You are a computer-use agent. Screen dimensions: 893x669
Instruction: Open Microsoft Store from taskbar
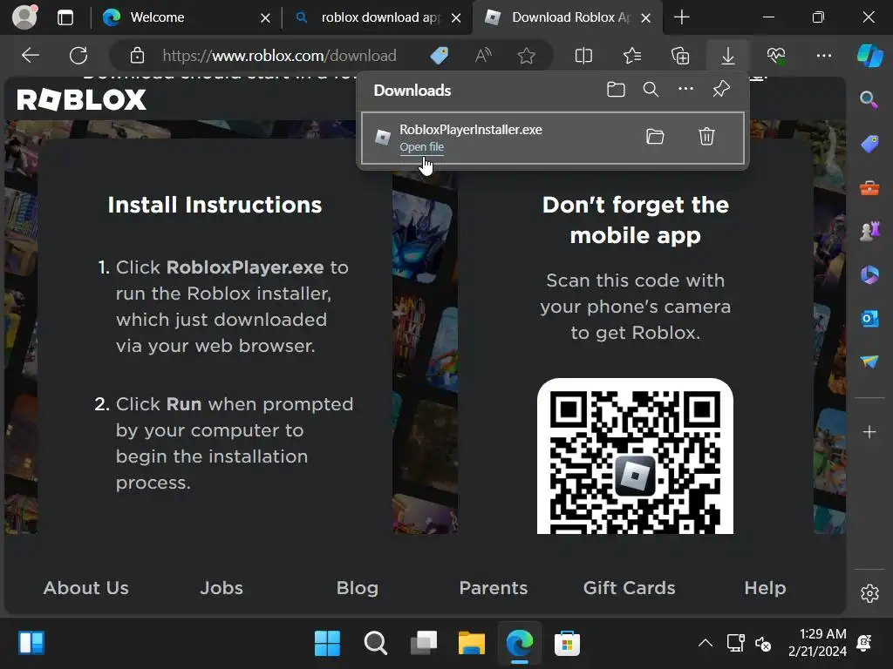pyautogui.click(x=567, y=644)
